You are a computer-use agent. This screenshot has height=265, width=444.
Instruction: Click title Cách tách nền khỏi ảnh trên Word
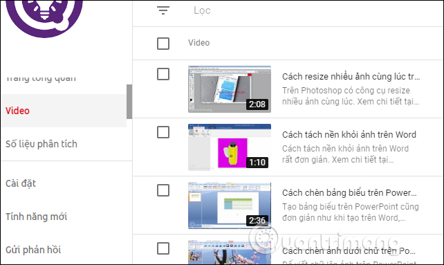click(x=349, y=135)
